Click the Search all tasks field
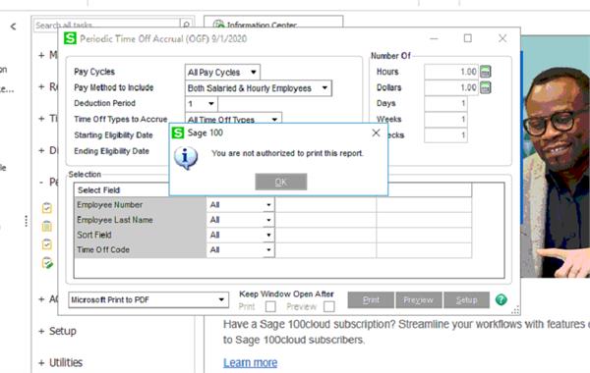Image resolution: width=590 pixels, height=373 pixels. pos(107,25)
